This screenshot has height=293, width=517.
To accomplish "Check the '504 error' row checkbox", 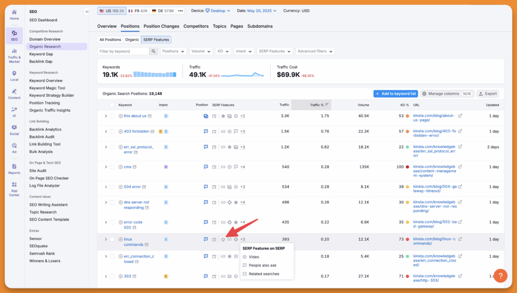I will 112,187.
